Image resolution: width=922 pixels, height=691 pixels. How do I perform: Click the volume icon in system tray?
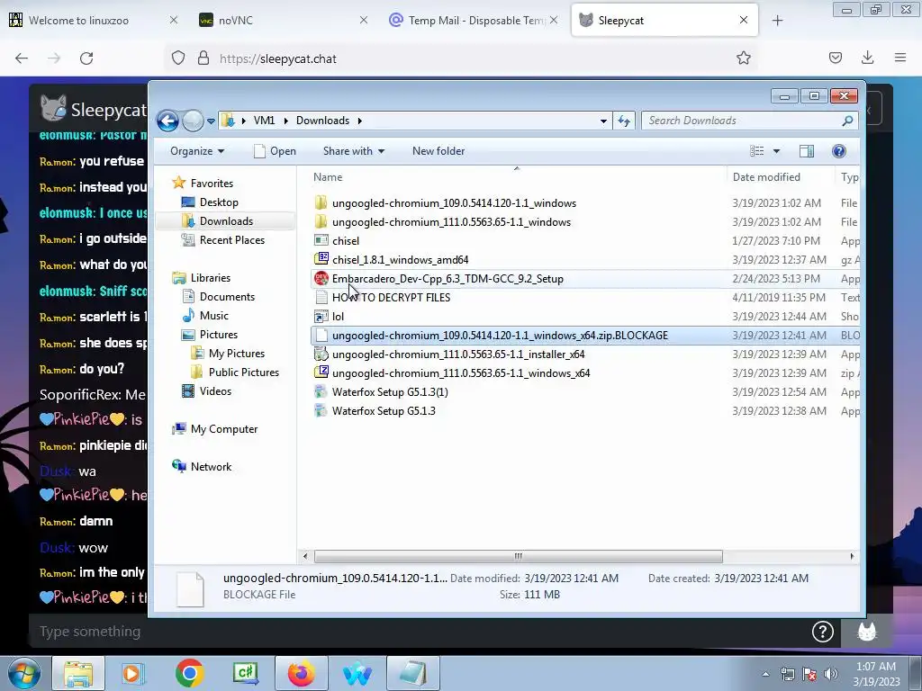pos(830,674)
